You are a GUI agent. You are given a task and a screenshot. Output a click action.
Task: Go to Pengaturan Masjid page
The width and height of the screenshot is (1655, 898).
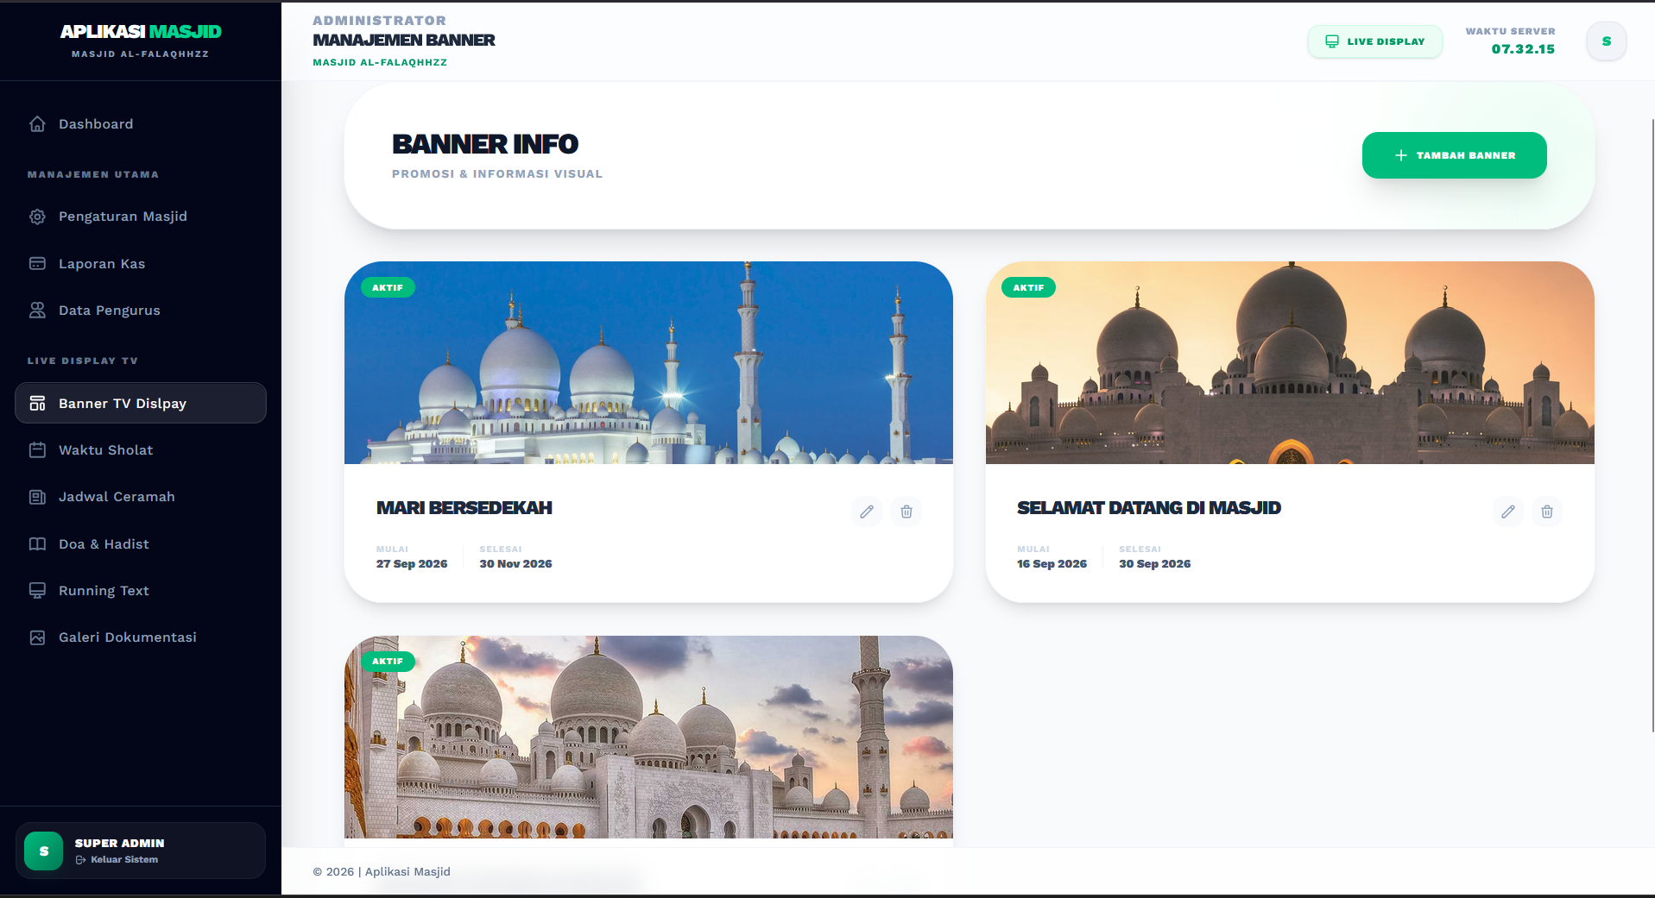[x=141, y=217]
